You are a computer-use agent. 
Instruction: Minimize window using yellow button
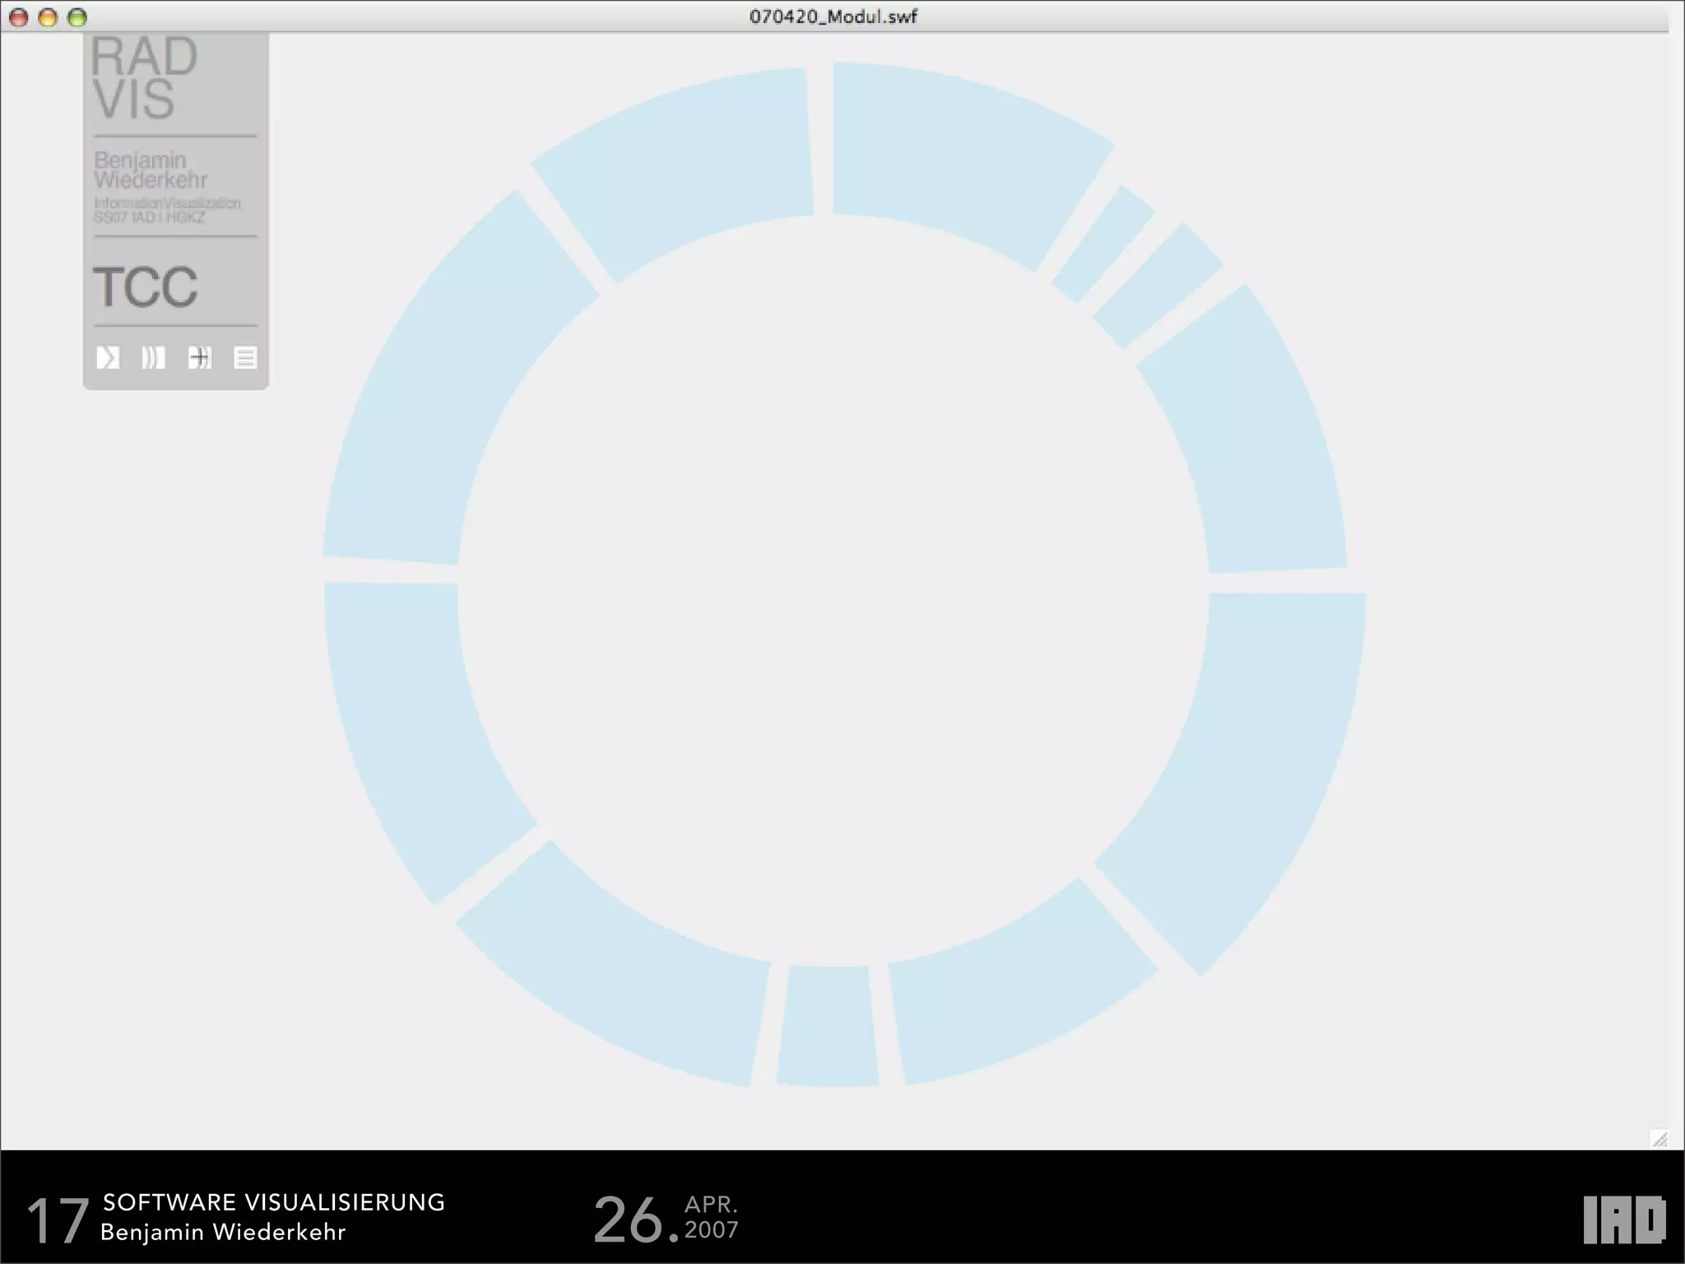[x=48, y=17]
